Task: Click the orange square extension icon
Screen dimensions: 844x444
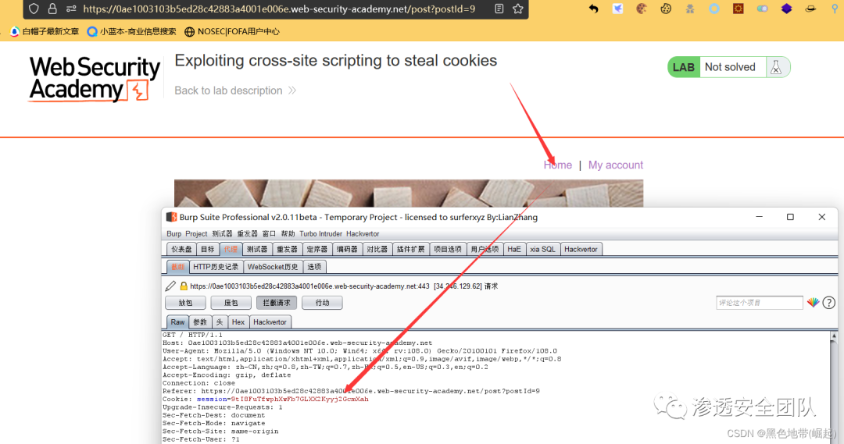Action: pos(738,9)
